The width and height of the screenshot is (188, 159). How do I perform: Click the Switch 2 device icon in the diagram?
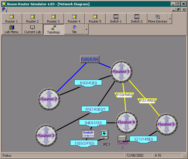point(122,138)
